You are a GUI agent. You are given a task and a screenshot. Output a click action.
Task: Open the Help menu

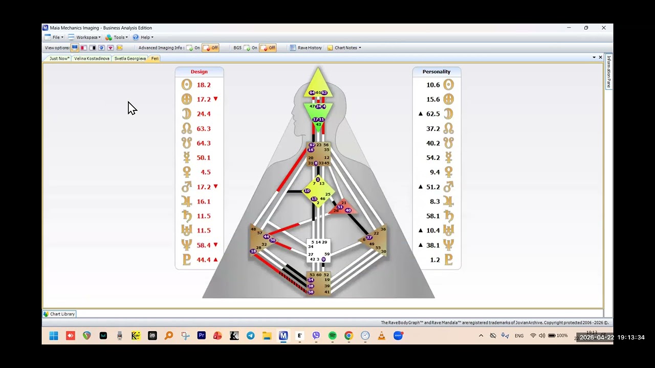click(143, 37)
